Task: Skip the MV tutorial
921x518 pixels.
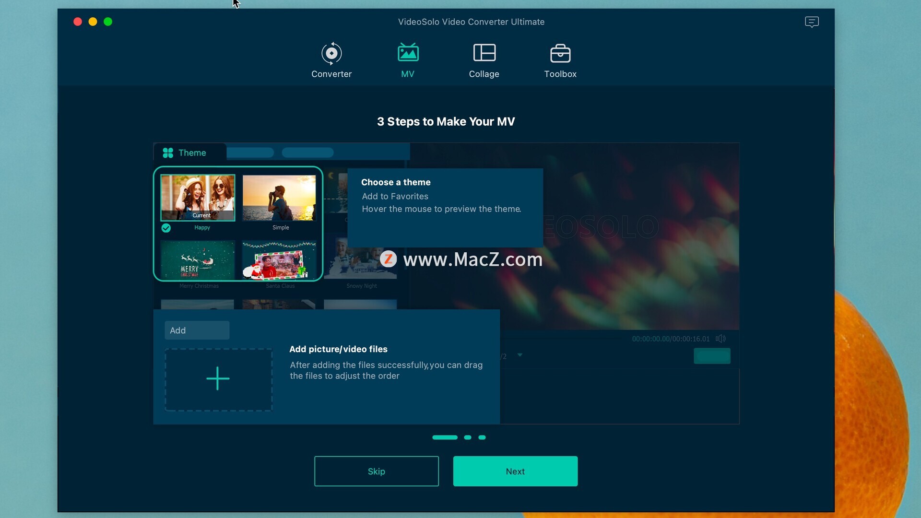Action: pos(377,471)
